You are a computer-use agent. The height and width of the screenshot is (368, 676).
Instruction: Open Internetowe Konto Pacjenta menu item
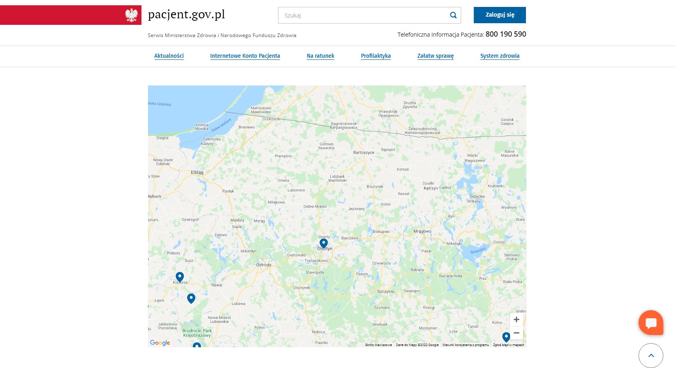(x=245, y=56)
